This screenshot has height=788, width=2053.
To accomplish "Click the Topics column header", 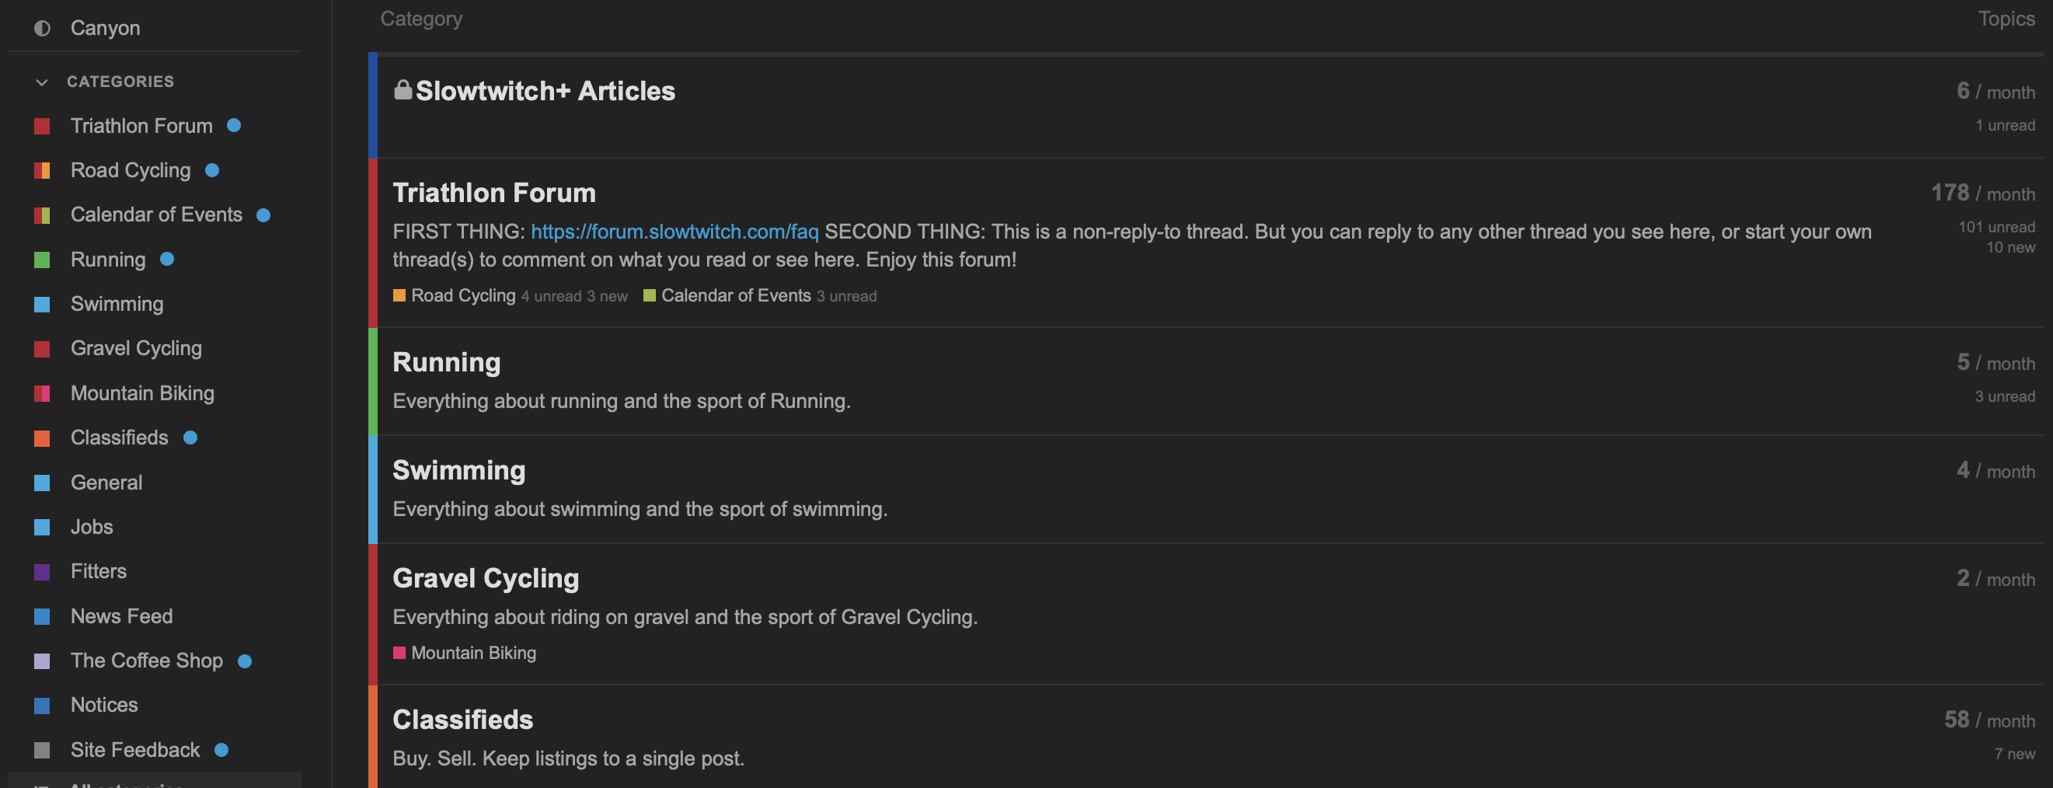I will pyautogui.click(x=2006, y=19).
